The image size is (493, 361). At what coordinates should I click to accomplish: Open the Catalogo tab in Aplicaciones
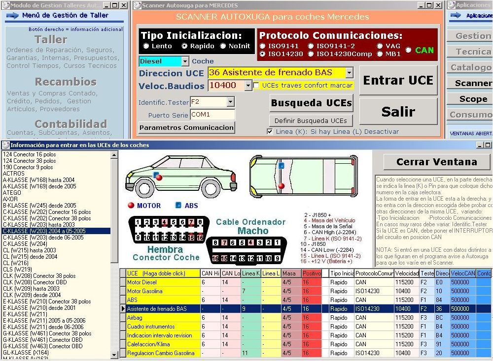coord(470,67)
